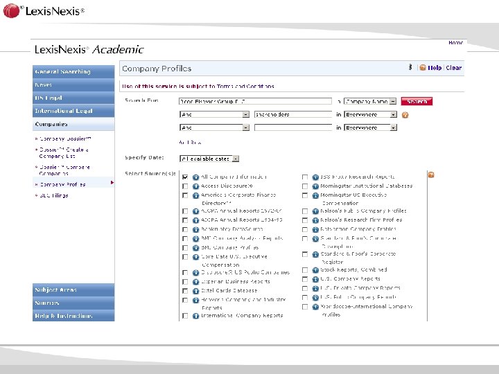Open Company Dossier sidebar link
The width and height of the screenshot is (499, 374).
65,139
